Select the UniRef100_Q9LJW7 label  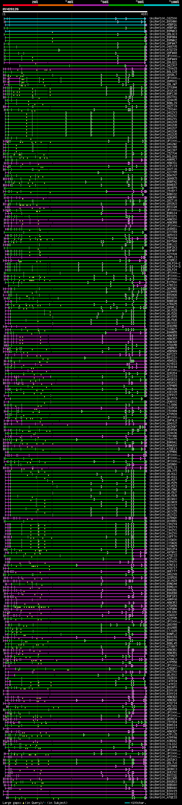(x=163, y=84)
